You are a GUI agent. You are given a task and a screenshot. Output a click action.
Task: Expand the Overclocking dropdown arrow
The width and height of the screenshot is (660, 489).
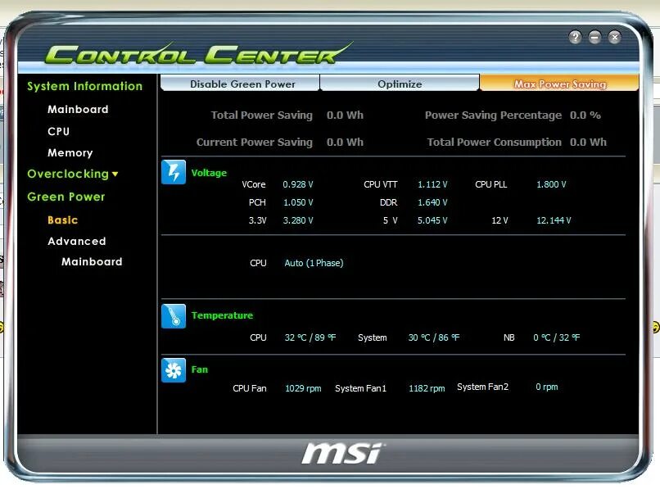pos(115,174)
